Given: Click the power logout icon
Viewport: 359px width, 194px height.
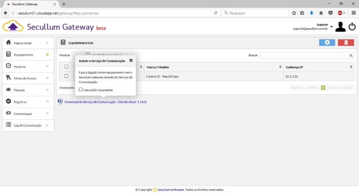Looking at the screenshot, I should point(352,27).
